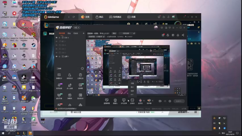Show the hidden 文本 2 layer

pyautogui.click(x=57, y=53)
